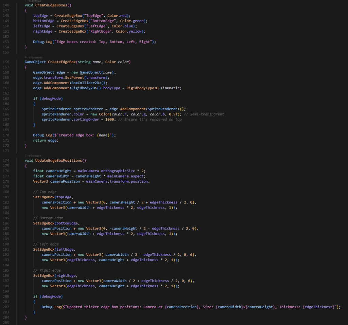The width and height of the screenshot is (348, 325).
Task: Open the "1 reference" CodeLens above UpdateEdgeBoxPositions
Action: tap(33, 156)
